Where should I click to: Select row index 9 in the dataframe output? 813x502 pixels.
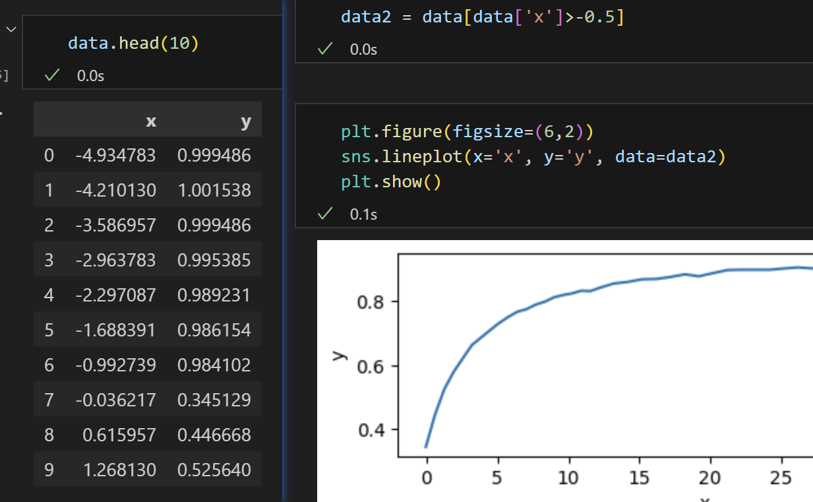tap(49, 470)
